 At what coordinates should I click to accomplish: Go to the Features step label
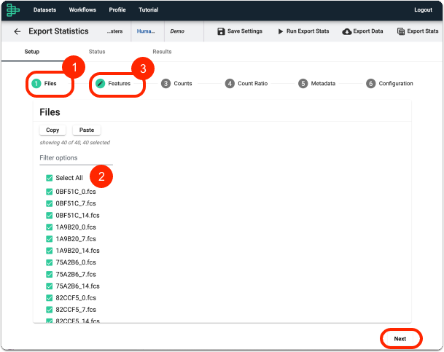(120, 84)
